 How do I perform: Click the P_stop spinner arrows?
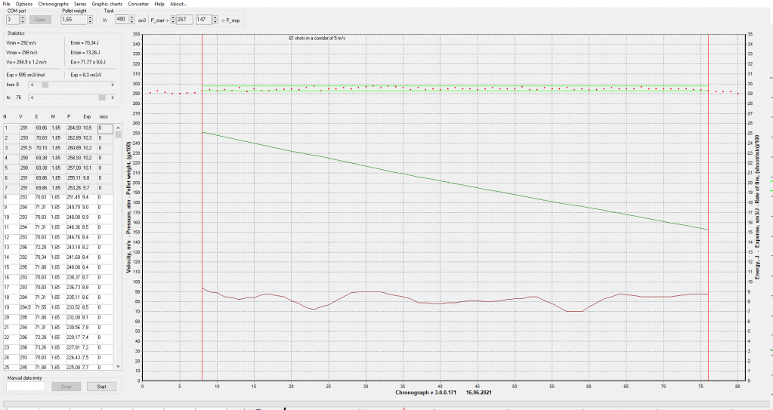(x=215, y=20)
